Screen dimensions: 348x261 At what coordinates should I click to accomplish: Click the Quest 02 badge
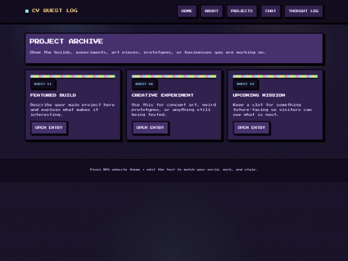tap(144, 84)
